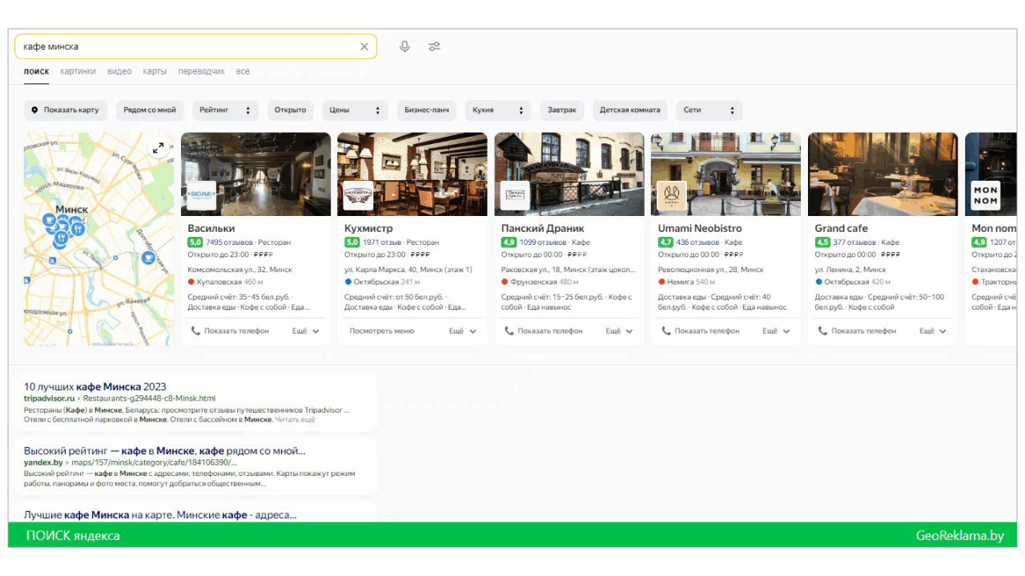Image resolution: width=1025 pixels, height=576 pixels.
Task: Expand 'Ещё' on the Панский Драник card
Action: pos(620,331)
